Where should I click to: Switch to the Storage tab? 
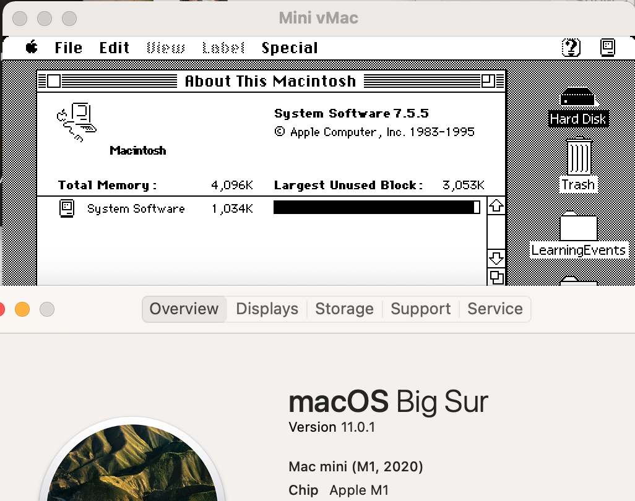(345, 309)
